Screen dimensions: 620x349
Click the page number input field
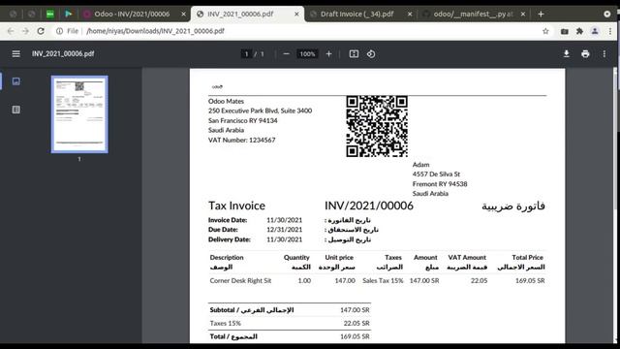(246, 54)
